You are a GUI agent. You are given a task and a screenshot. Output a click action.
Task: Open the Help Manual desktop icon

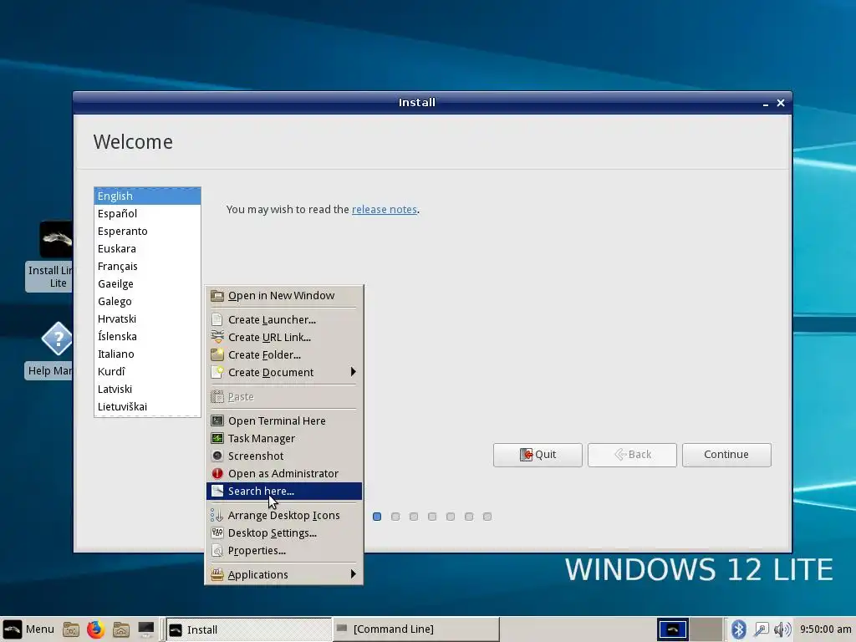coord(49,350)
